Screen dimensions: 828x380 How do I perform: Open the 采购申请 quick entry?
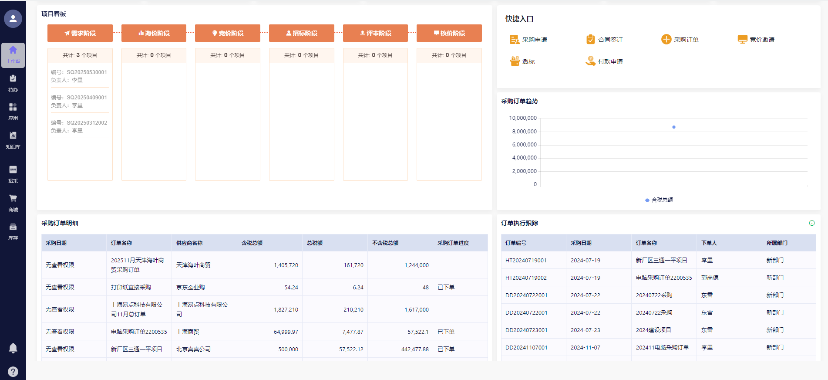tap(528, 40)
